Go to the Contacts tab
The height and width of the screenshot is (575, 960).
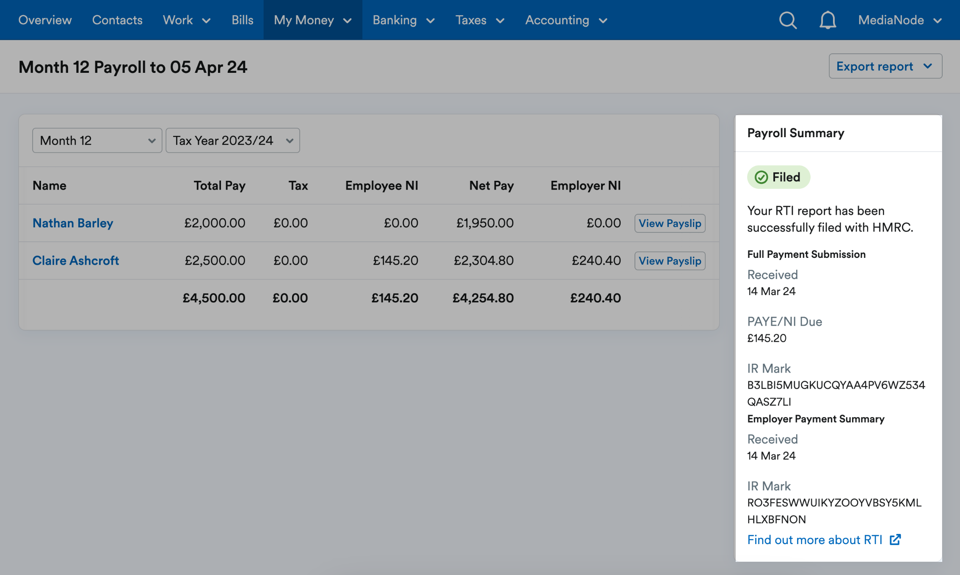tap(117, 20)
